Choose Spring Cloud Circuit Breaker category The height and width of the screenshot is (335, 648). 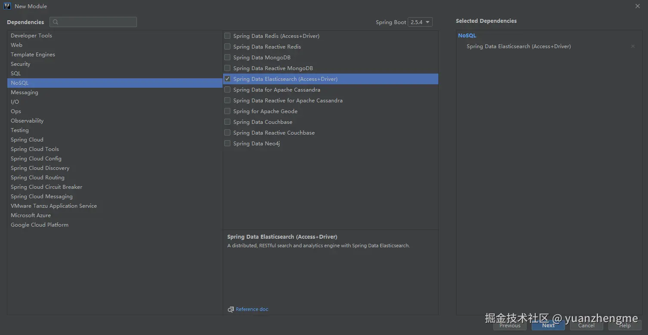pos(115,187)
